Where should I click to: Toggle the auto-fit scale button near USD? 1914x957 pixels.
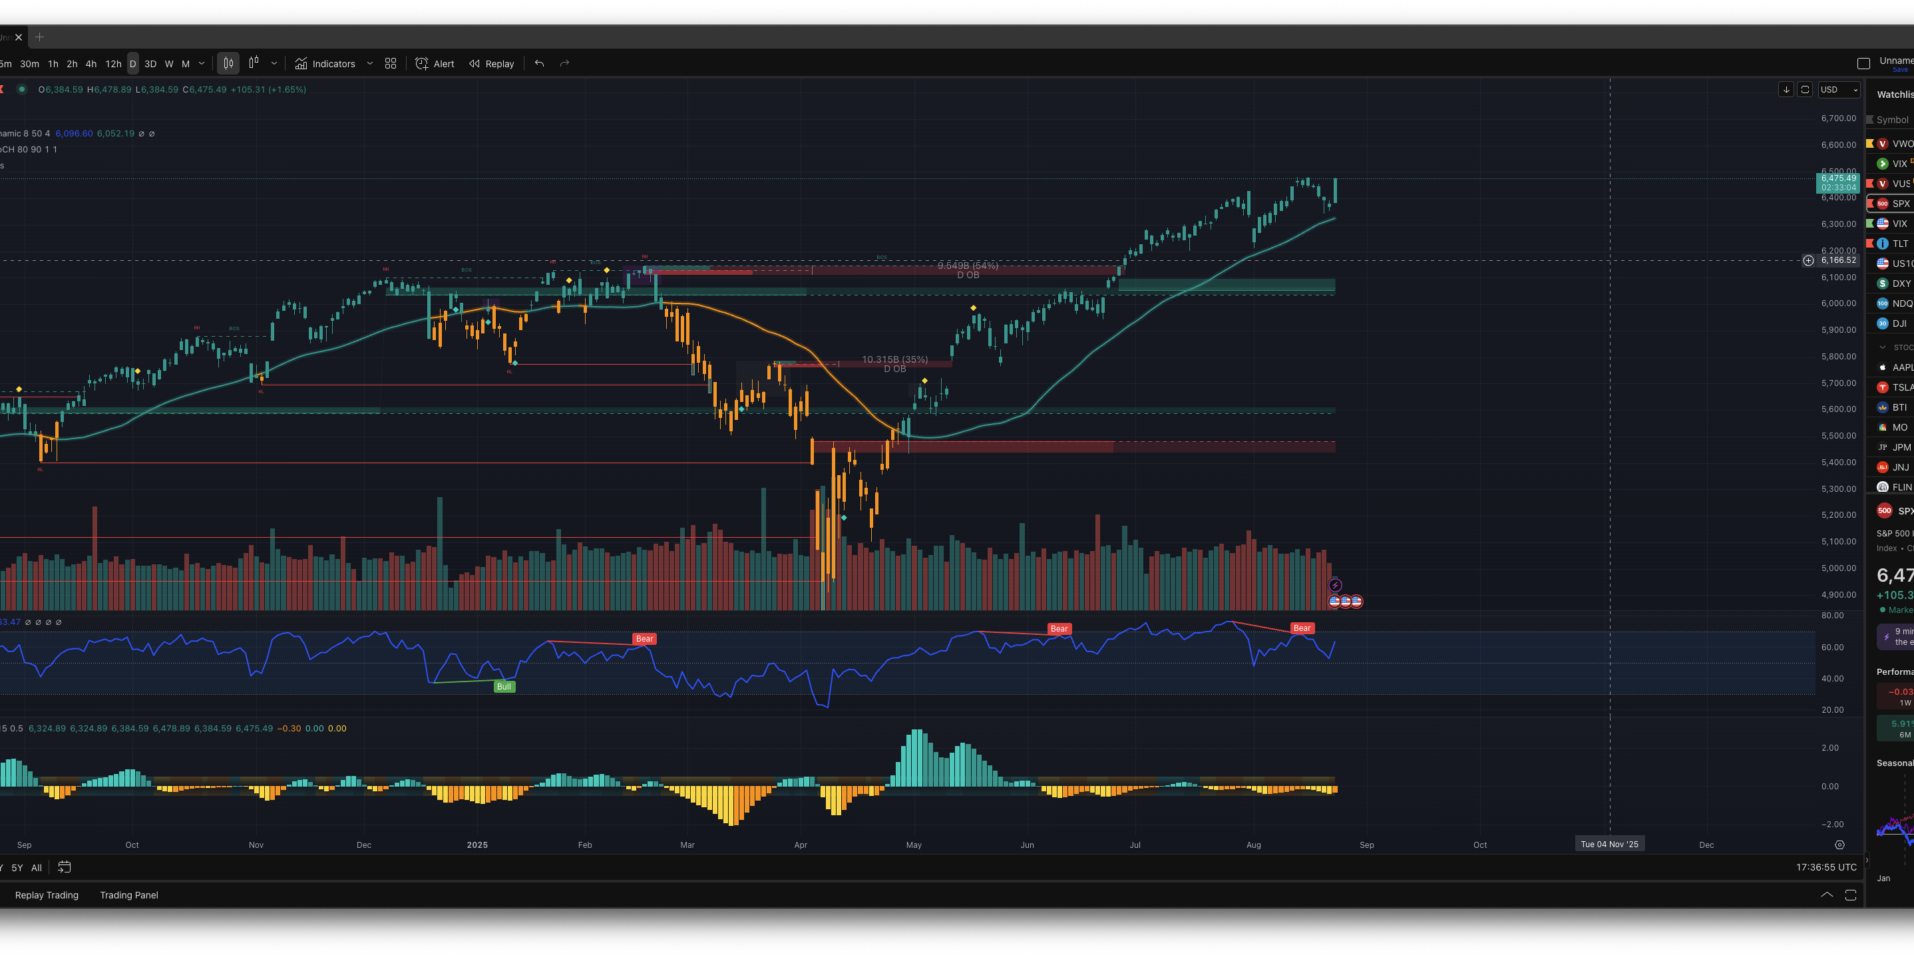(1805, 90)
